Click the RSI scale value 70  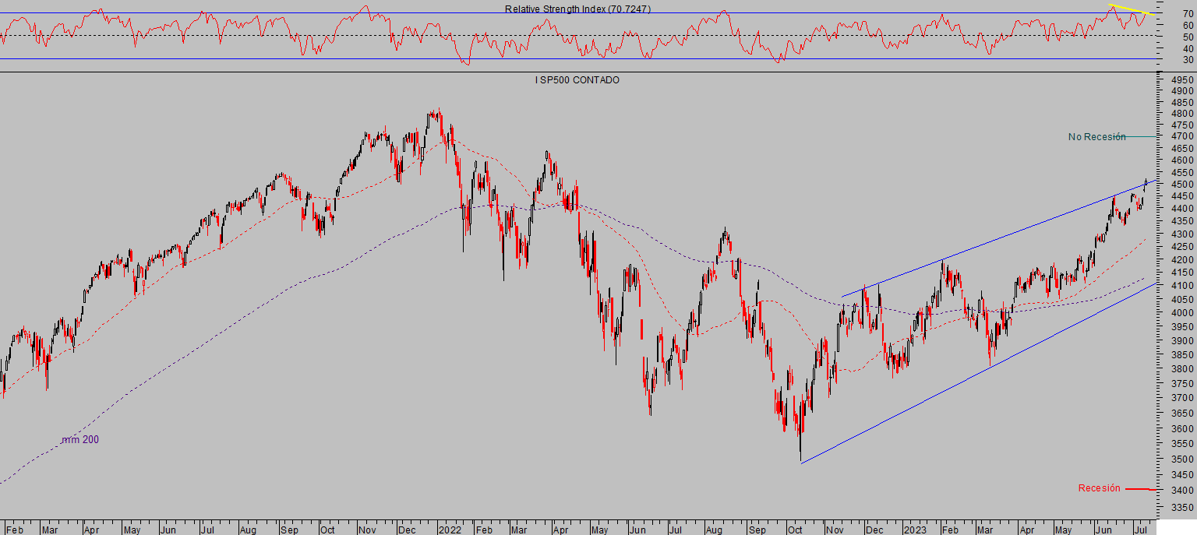pos(1188,14)
